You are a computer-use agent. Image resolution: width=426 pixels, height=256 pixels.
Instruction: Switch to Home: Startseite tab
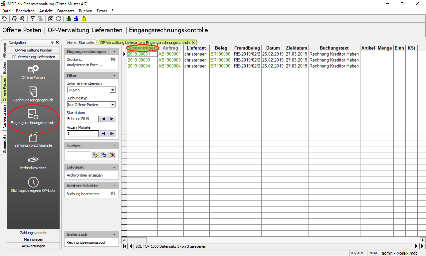tap(81, 43)
